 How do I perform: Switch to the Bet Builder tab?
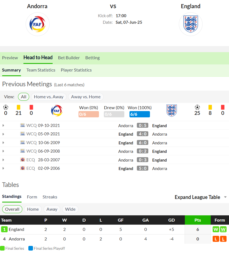click(69, 58)
